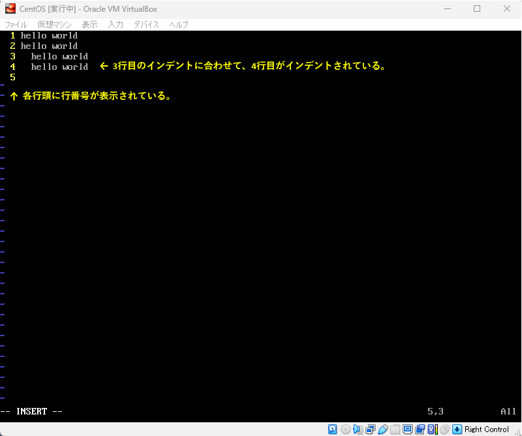Open the ファイル menu
This screenshot has width=522, height=436.
(x=16, y=25)
